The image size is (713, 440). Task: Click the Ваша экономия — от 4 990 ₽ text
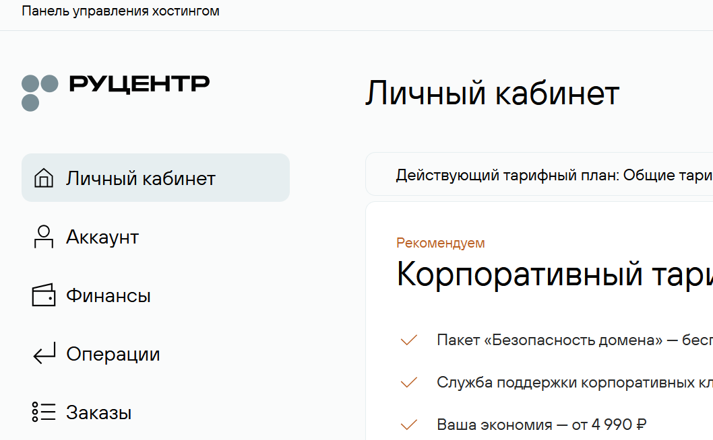[x=542, y=425]
